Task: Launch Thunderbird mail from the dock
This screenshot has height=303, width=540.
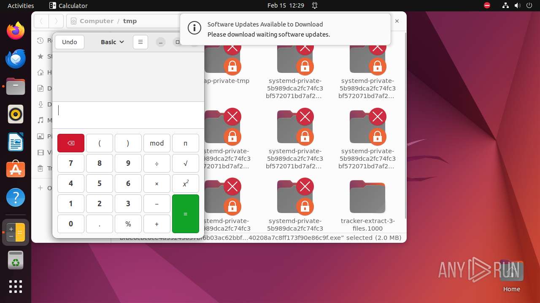Action: click(16, 58)
